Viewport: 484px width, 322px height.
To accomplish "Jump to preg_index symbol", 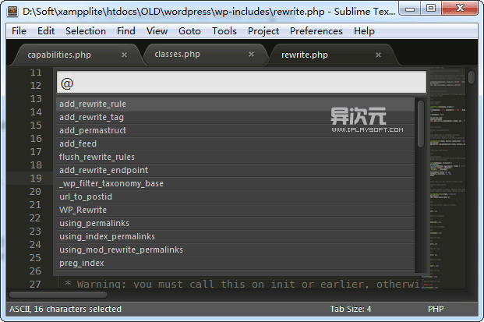I will (235, 264).
